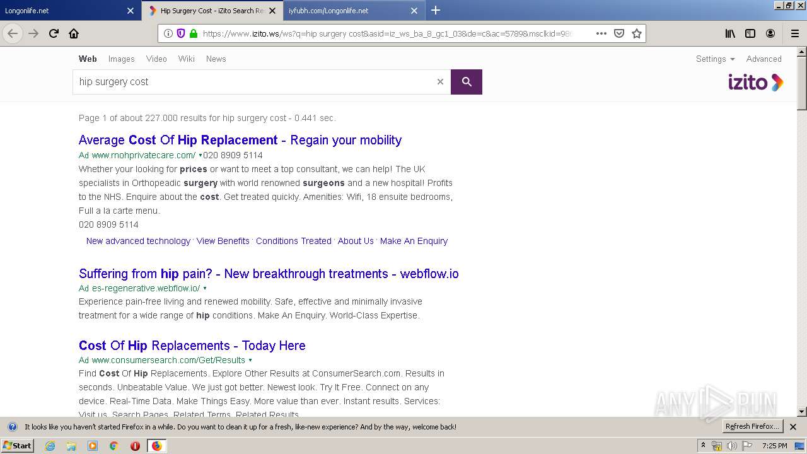View the secure connection padlock details
Screen dimensions: 807x454
(194, 33)
